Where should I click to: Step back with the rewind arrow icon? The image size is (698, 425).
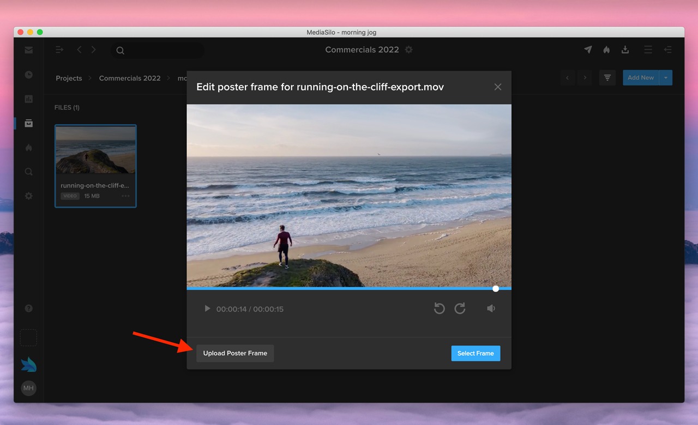click(x=440, y=308)
